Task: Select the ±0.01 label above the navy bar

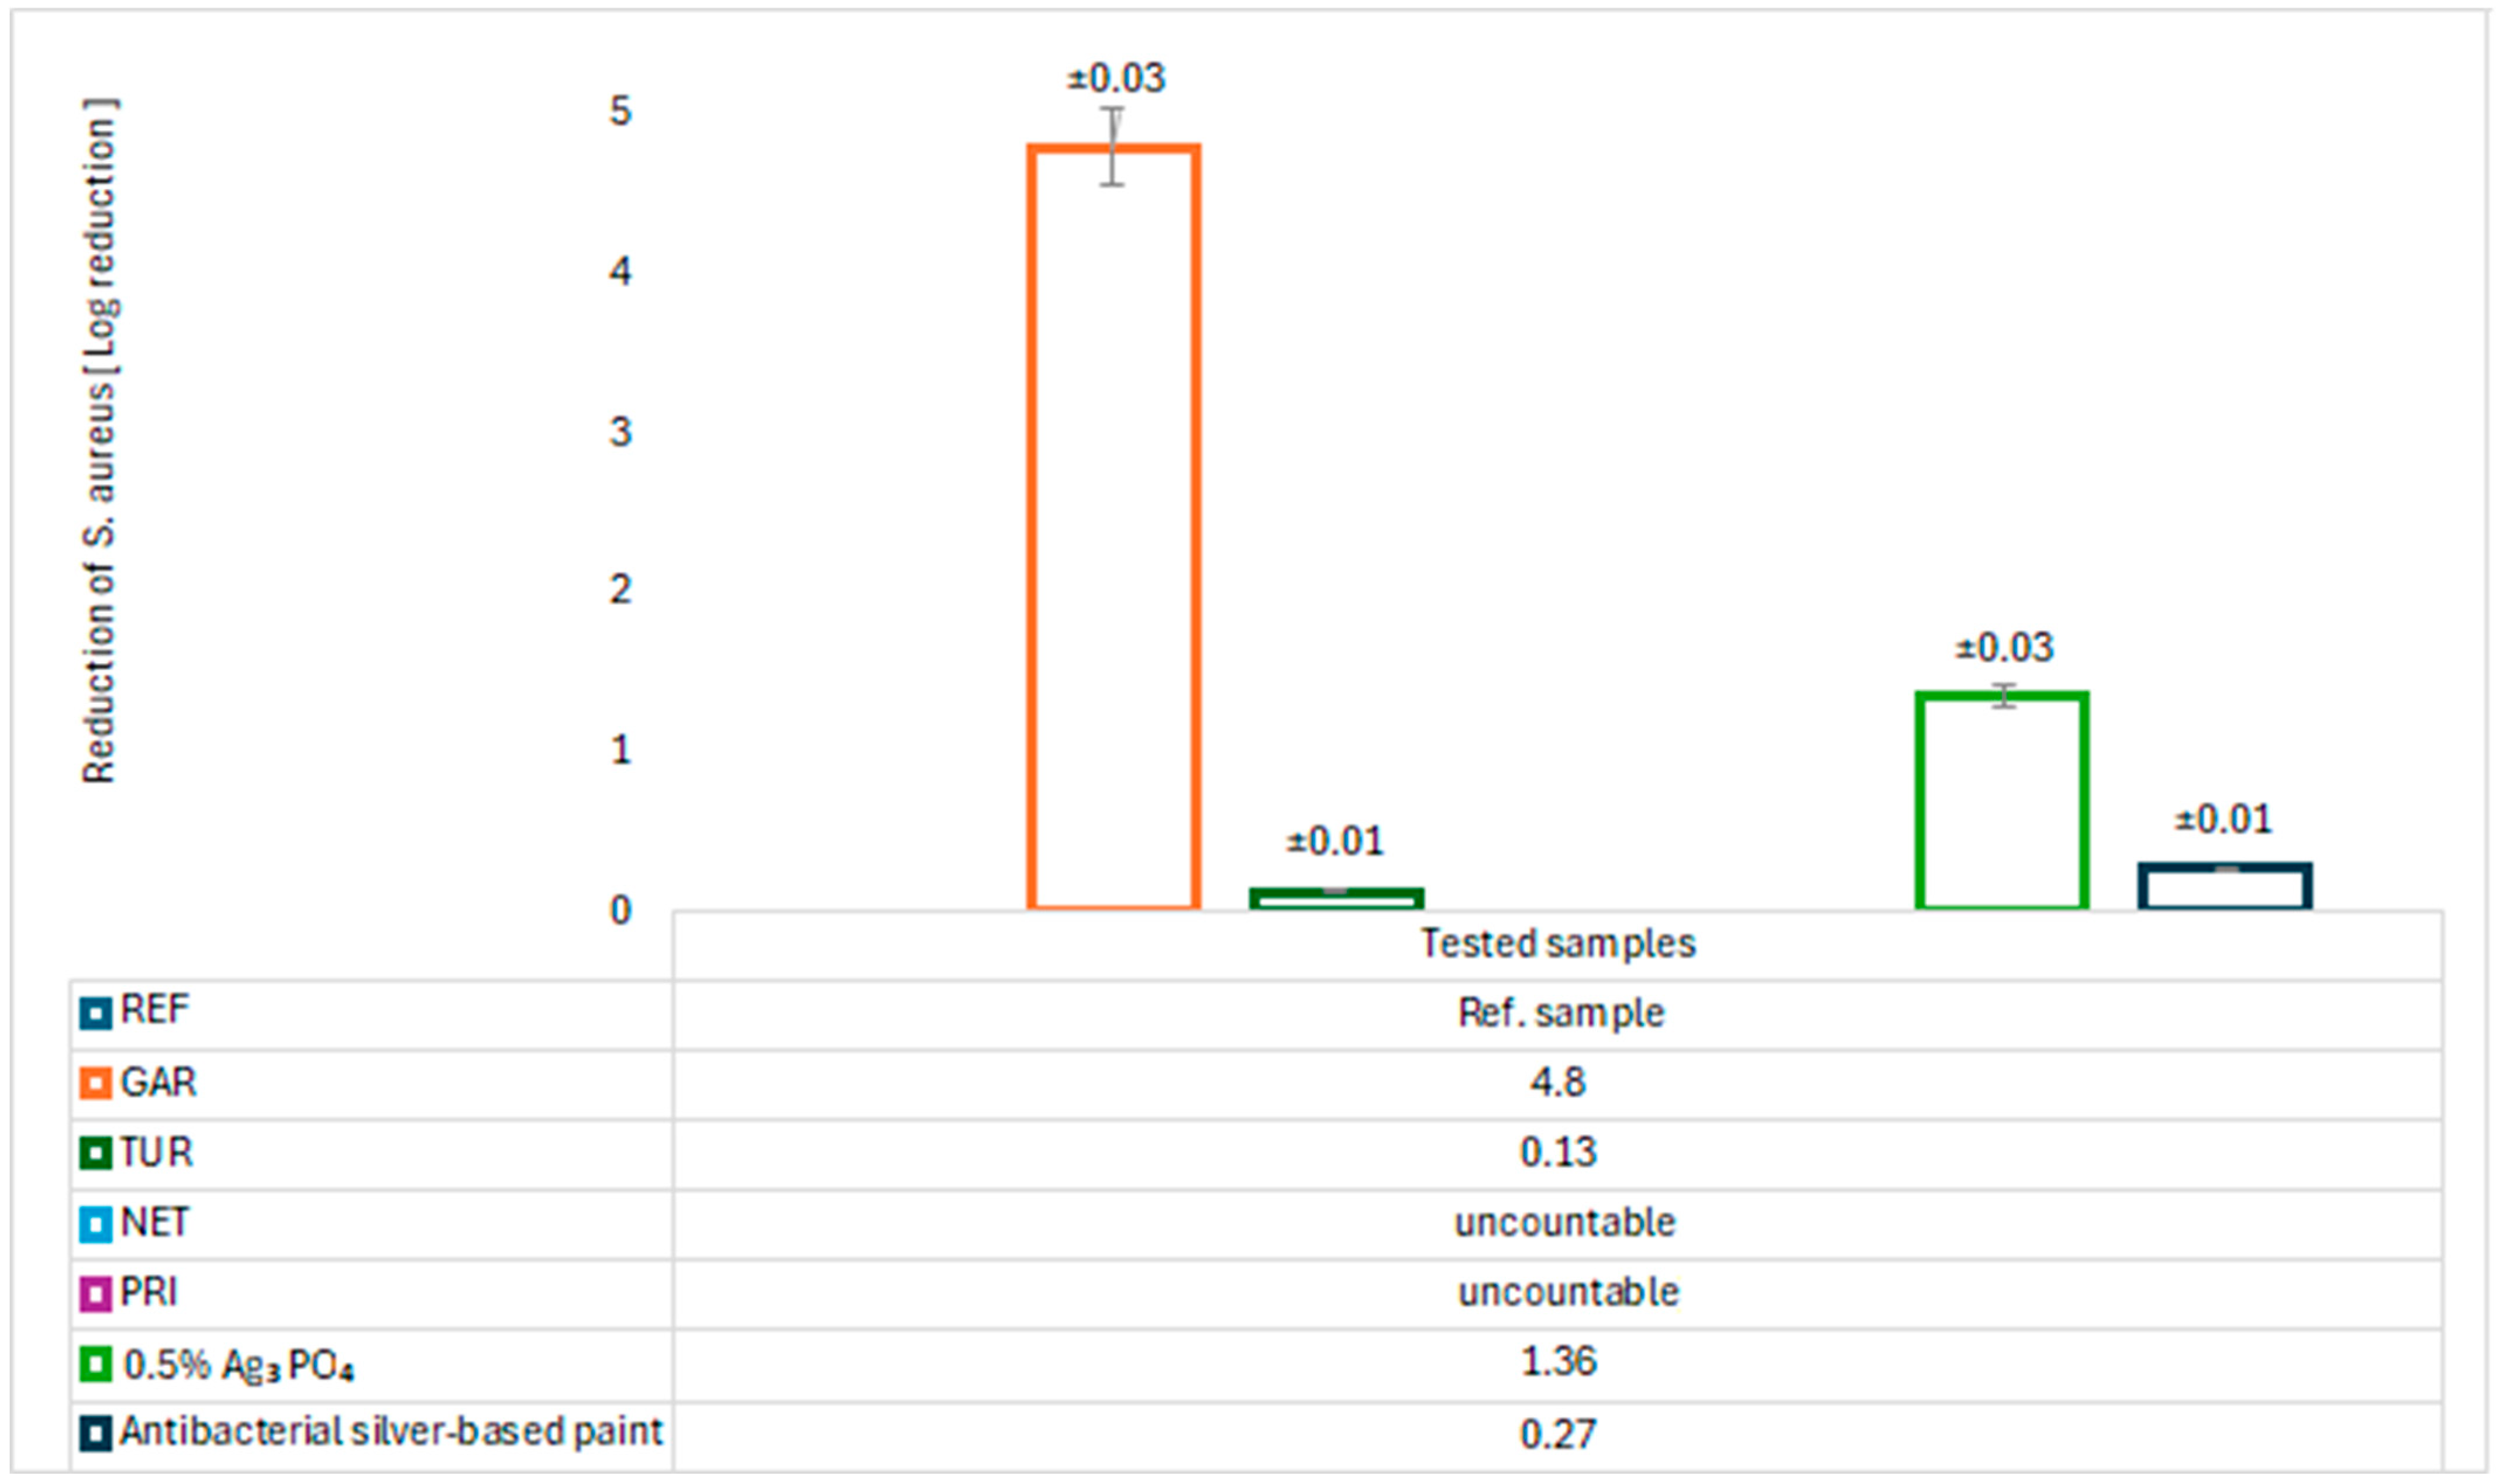Action: click(2223, 820)
